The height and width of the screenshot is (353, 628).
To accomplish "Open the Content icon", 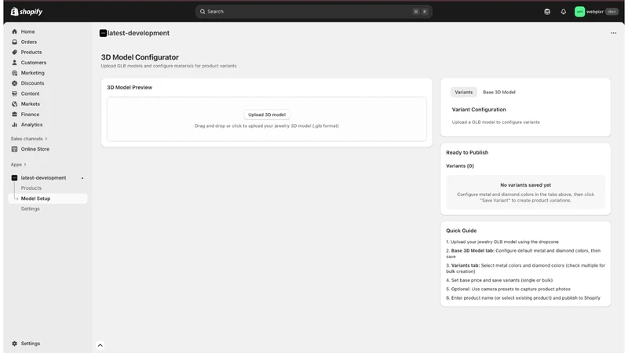I will coord(14,93).
